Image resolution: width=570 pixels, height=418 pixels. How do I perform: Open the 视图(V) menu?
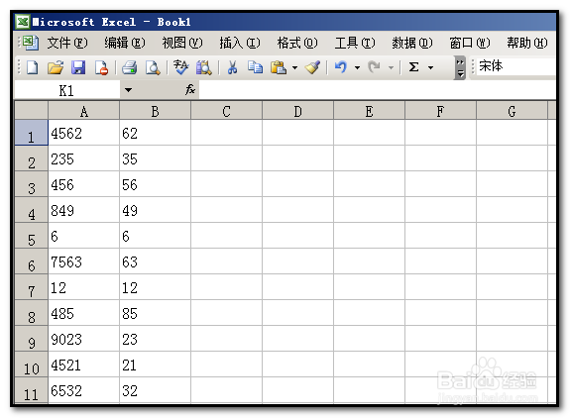182,43
